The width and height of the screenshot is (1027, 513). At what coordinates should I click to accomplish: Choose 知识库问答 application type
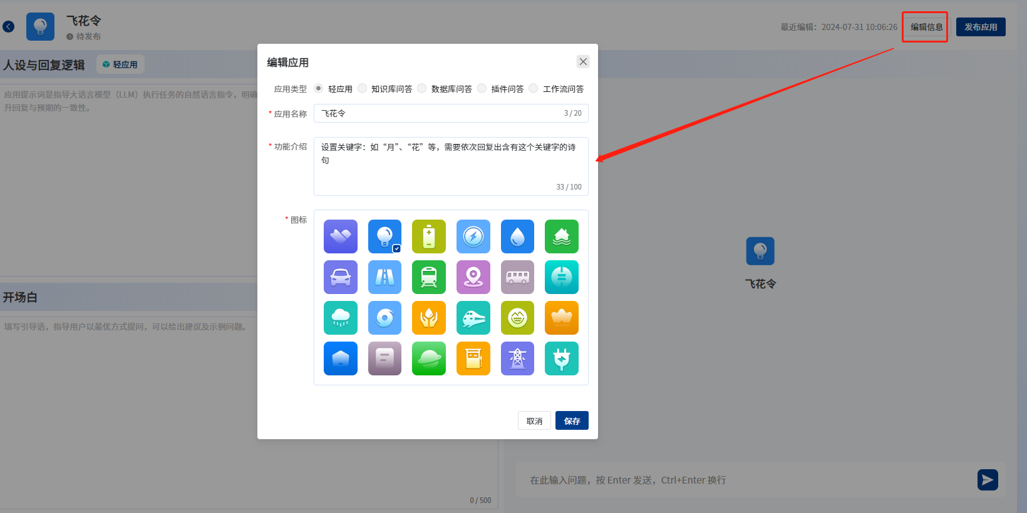(363, 89)
